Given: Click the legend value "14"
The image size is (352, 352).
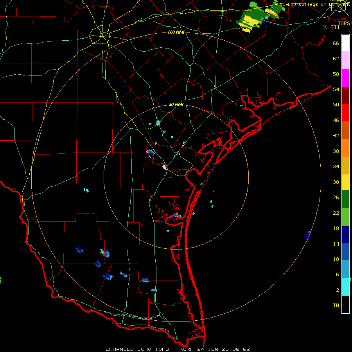Looking at the screenshot, I should pyautogui.click(x=336, y=244).
